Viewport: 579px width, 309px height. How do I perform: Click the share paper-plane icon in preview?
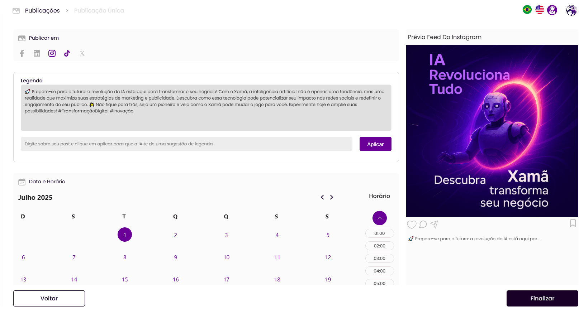click(434, 224)
